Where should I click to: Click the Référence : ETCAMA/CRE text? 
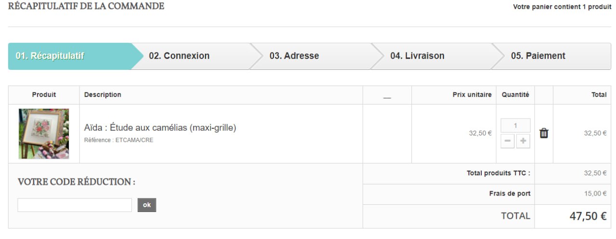pyautogui.click(x=119, y=140)
